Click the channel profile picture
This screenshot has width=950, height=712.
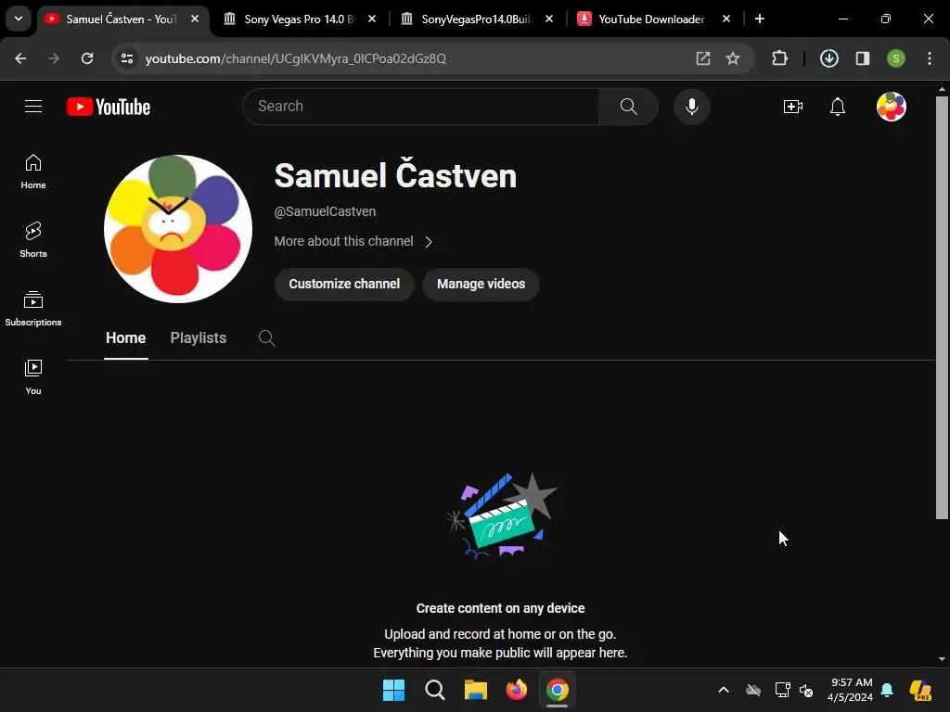[177, 229]
